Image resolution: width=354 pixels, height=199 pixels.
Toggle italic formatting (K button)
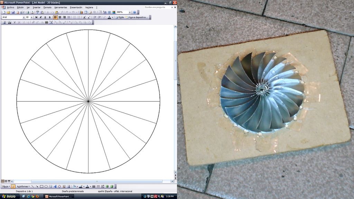[41, 17]
